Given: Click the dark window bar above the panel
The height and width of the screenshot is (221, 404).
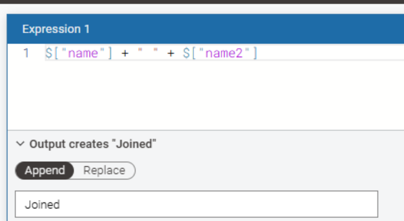Looking at the screenshot, I should pyautogui.click(x=202, y=2).
